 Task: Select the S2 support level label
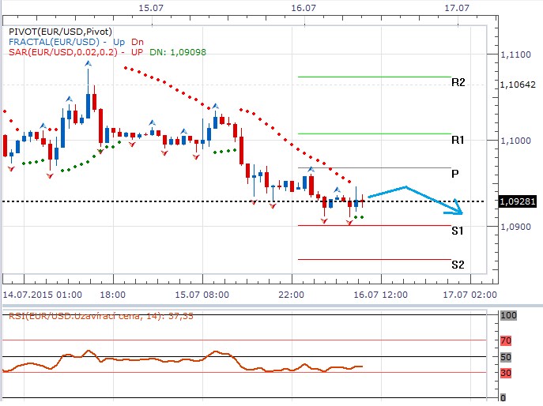tap(458, 265)
